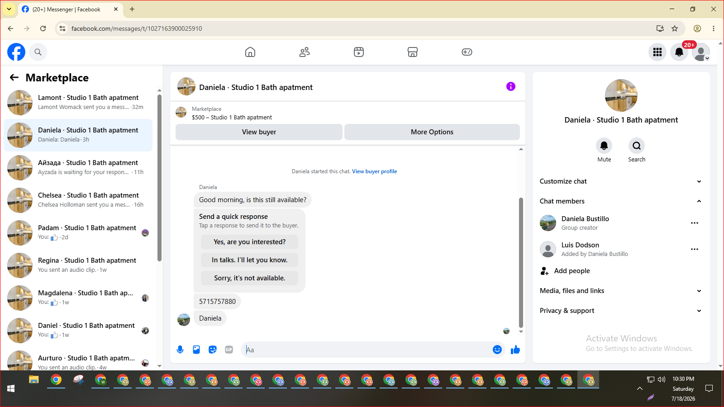Expand the Privacy & support section
The width and height of the screenshot is (724, 407).
(x=621, y=311)
